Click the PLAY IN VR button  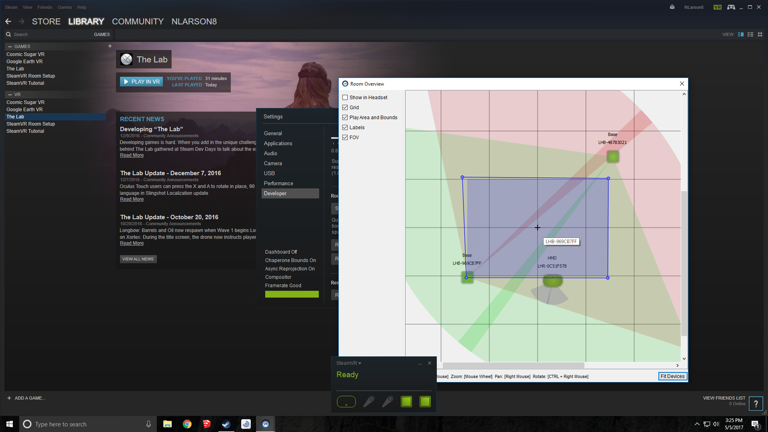point(142,82)
